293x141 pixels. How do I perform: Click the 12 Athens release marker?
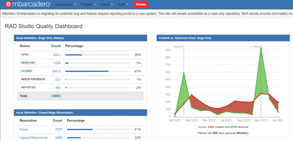(255, 47)
